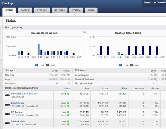Open the Development appliance link
Image resolution: width=166 pixels, height=129 pixels.
18,103
